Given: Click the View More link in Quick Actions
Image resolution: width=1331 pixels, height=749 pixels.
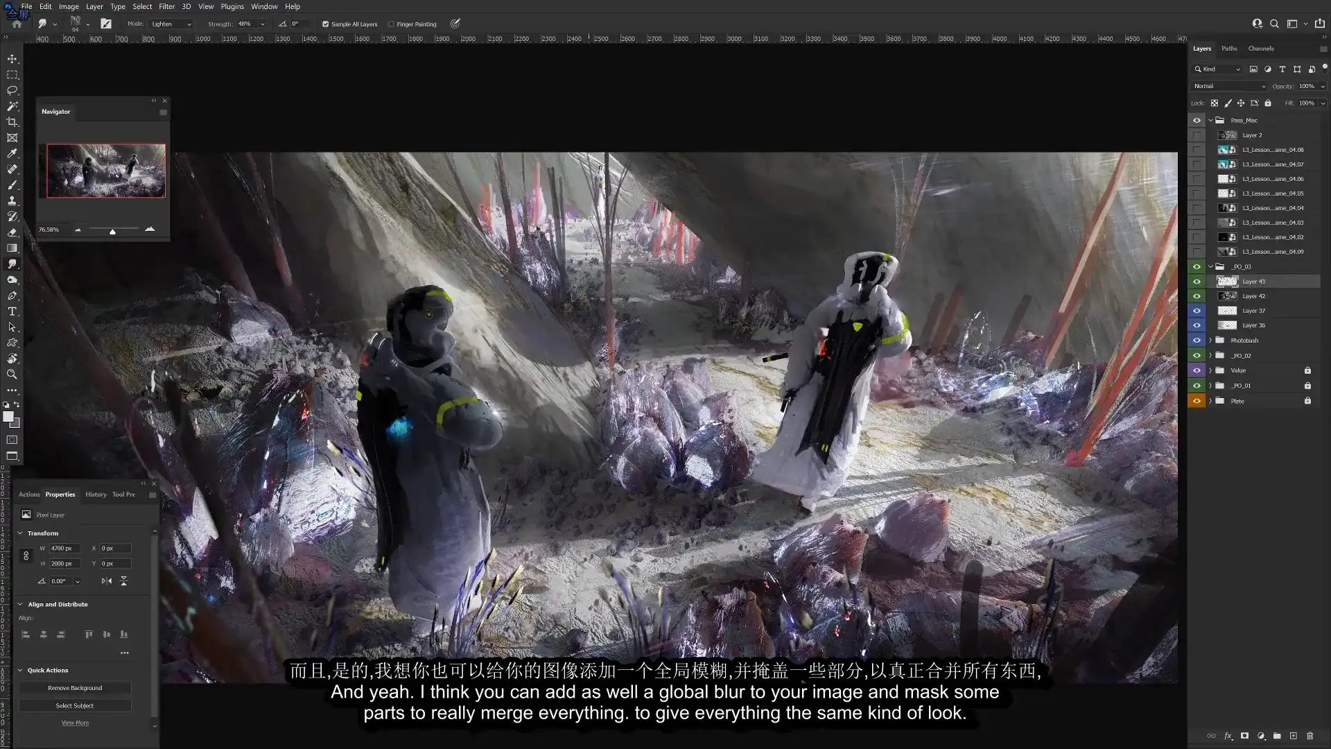Looking at the screenshot, I should (75, 722).
